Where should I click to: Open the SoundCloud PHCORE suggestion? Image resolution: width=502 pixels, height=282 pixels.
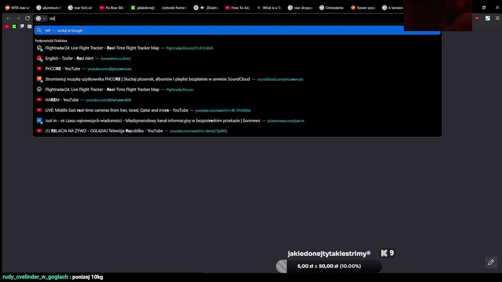(237, 79)
